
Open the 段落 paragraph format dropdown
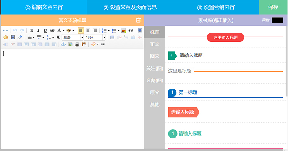pyautogui.click(x=73, y=38)
